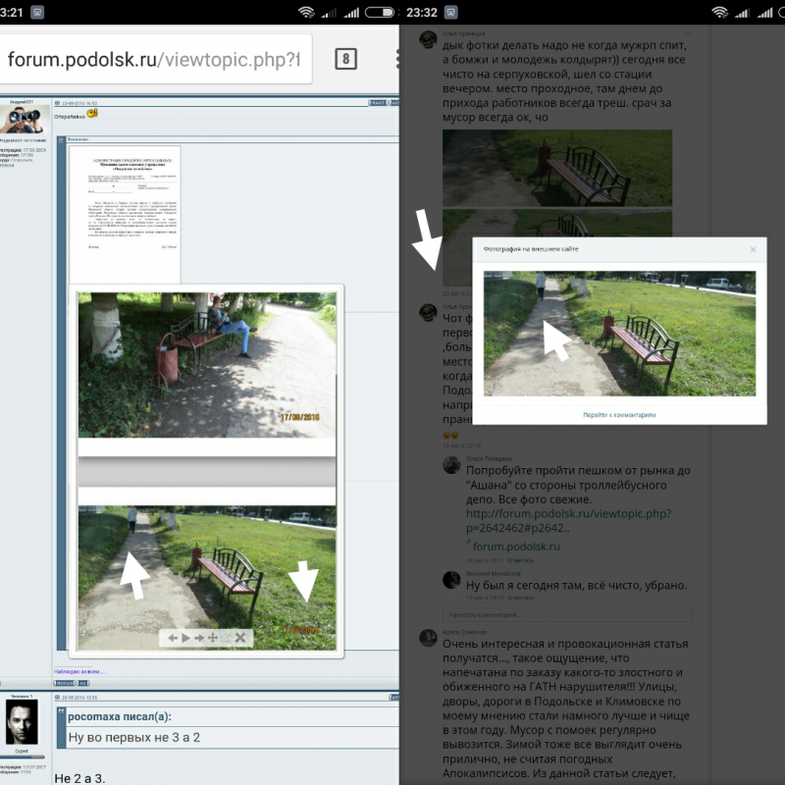Click the next arrow in image viewer toolbar

tap(199, 638)
